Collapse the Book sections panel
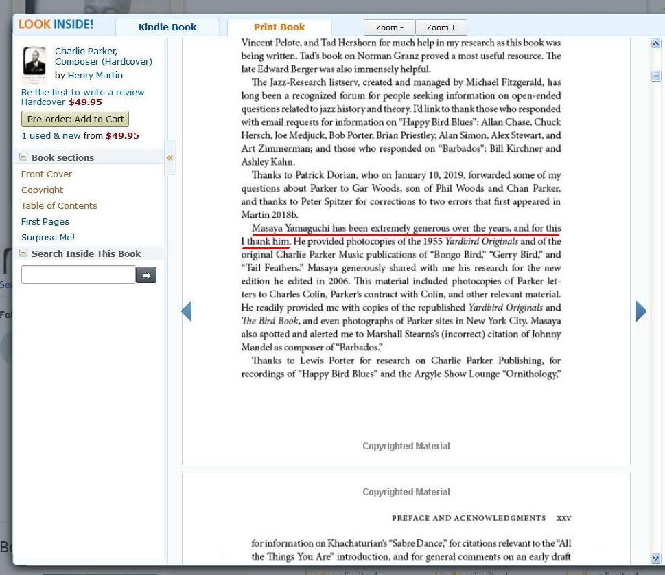Viewport: 665px width, 575px height. pyautogui.click(x=23, y=157)
